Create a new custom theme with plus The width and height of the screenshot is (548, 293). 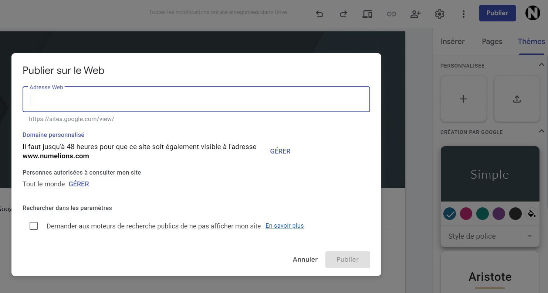tap(463, 99)
